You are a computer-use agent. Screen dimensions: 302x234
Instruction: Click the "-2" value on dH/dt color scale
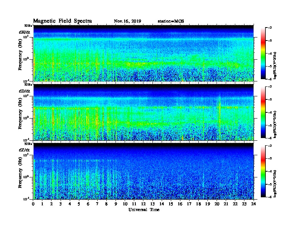pos(270,28)
